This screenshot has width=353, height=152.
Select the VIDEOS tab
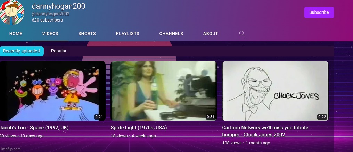click(x=50, y=34)
